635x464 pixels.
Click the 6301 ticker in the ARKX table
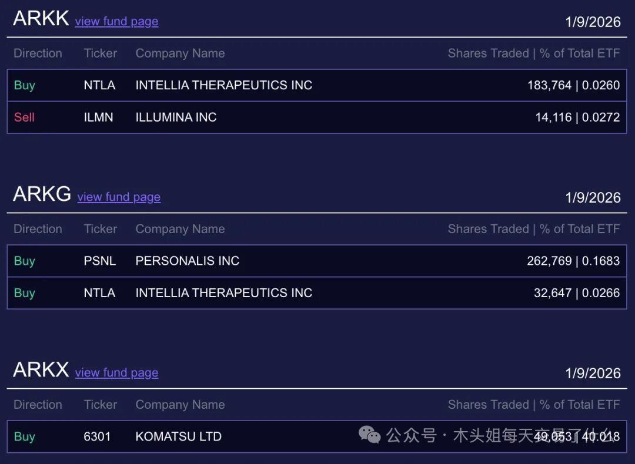pyautogui.click(x=97, y=436)
